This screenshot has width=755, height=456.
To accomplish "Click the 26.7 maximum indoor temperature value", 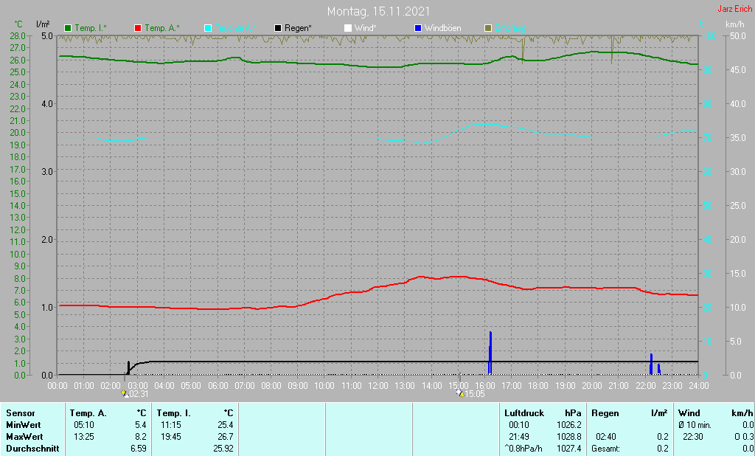I will click(x=226, y=436).
